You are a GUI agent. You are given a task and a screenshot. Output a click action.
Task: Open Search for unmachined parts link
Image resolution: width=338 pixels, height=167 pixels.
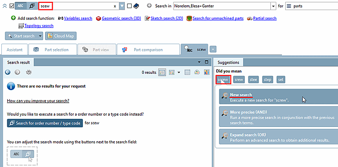coord(218,18)
